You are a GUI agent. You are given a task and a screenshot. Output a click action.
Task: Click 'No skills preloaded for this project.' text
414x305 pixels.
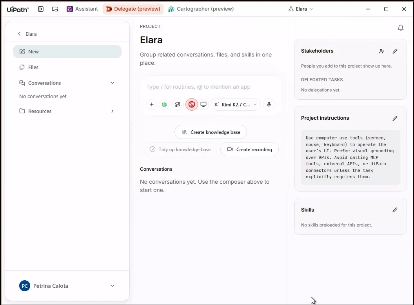(336, 225)
